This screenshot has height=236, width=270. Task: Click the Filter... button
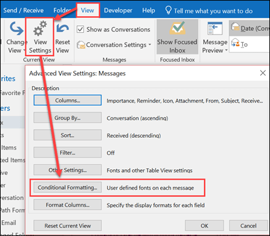67,153
